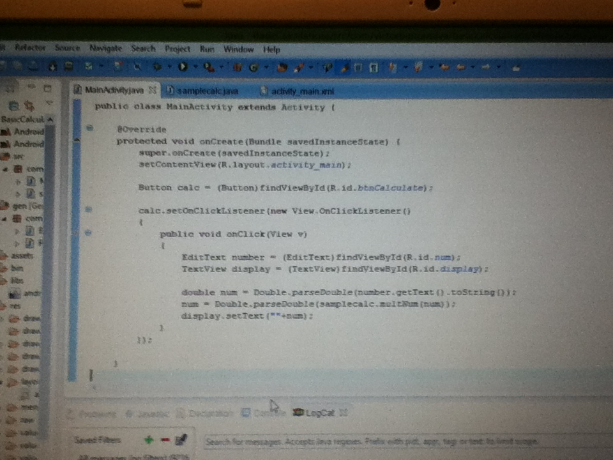This screenshot has width=613, height=460.
Task: Open the External Tools dropdown arrow
Action: click(x=222, y=67)
